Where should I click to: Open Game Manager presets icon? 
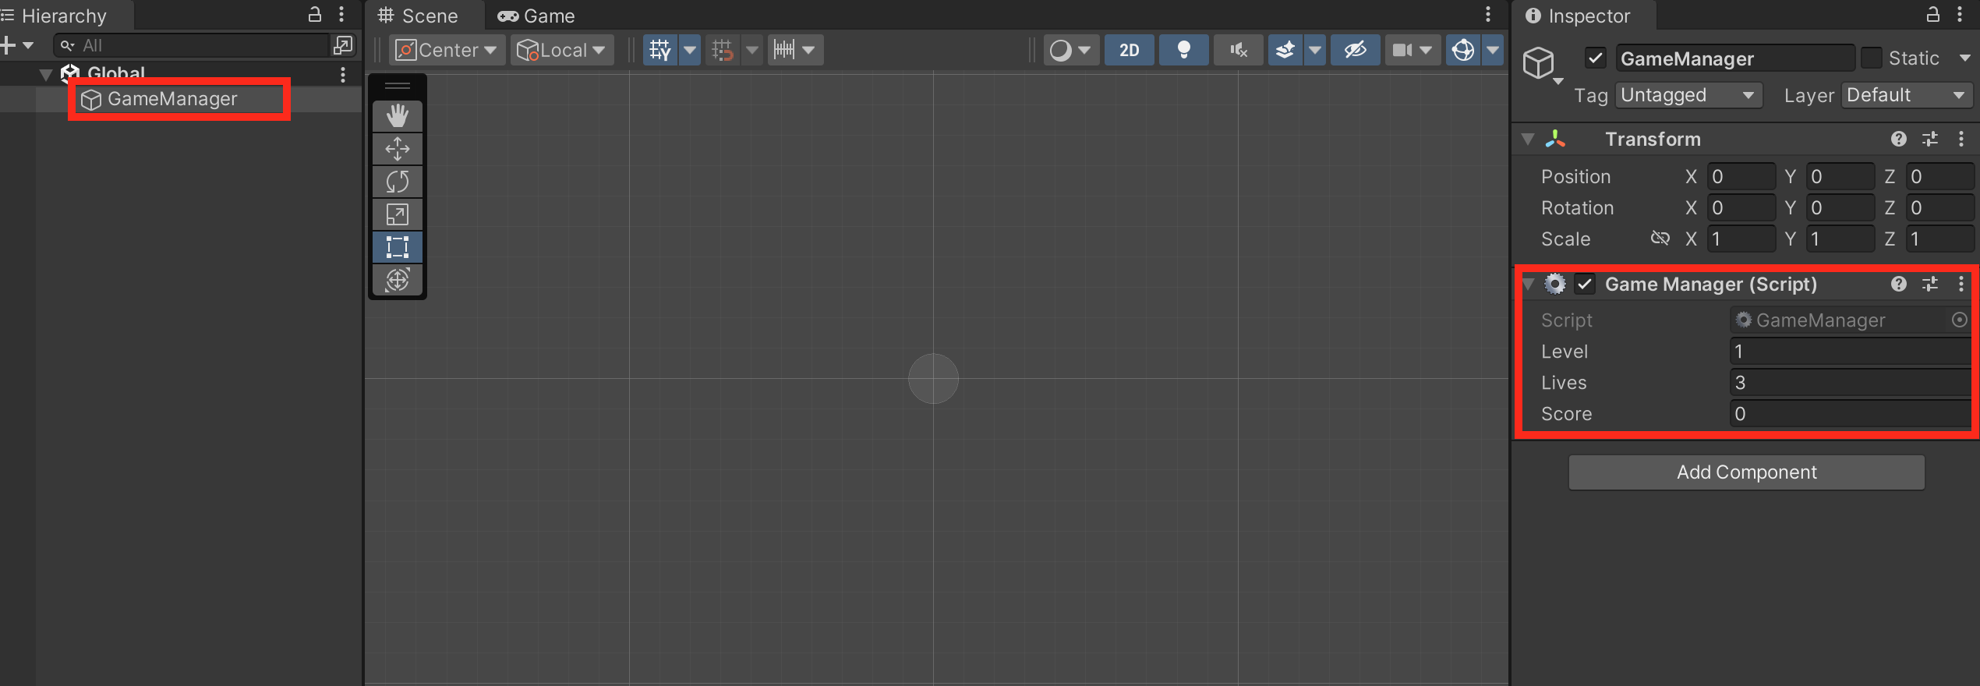pyautogui.click(x=1930, y=284)
